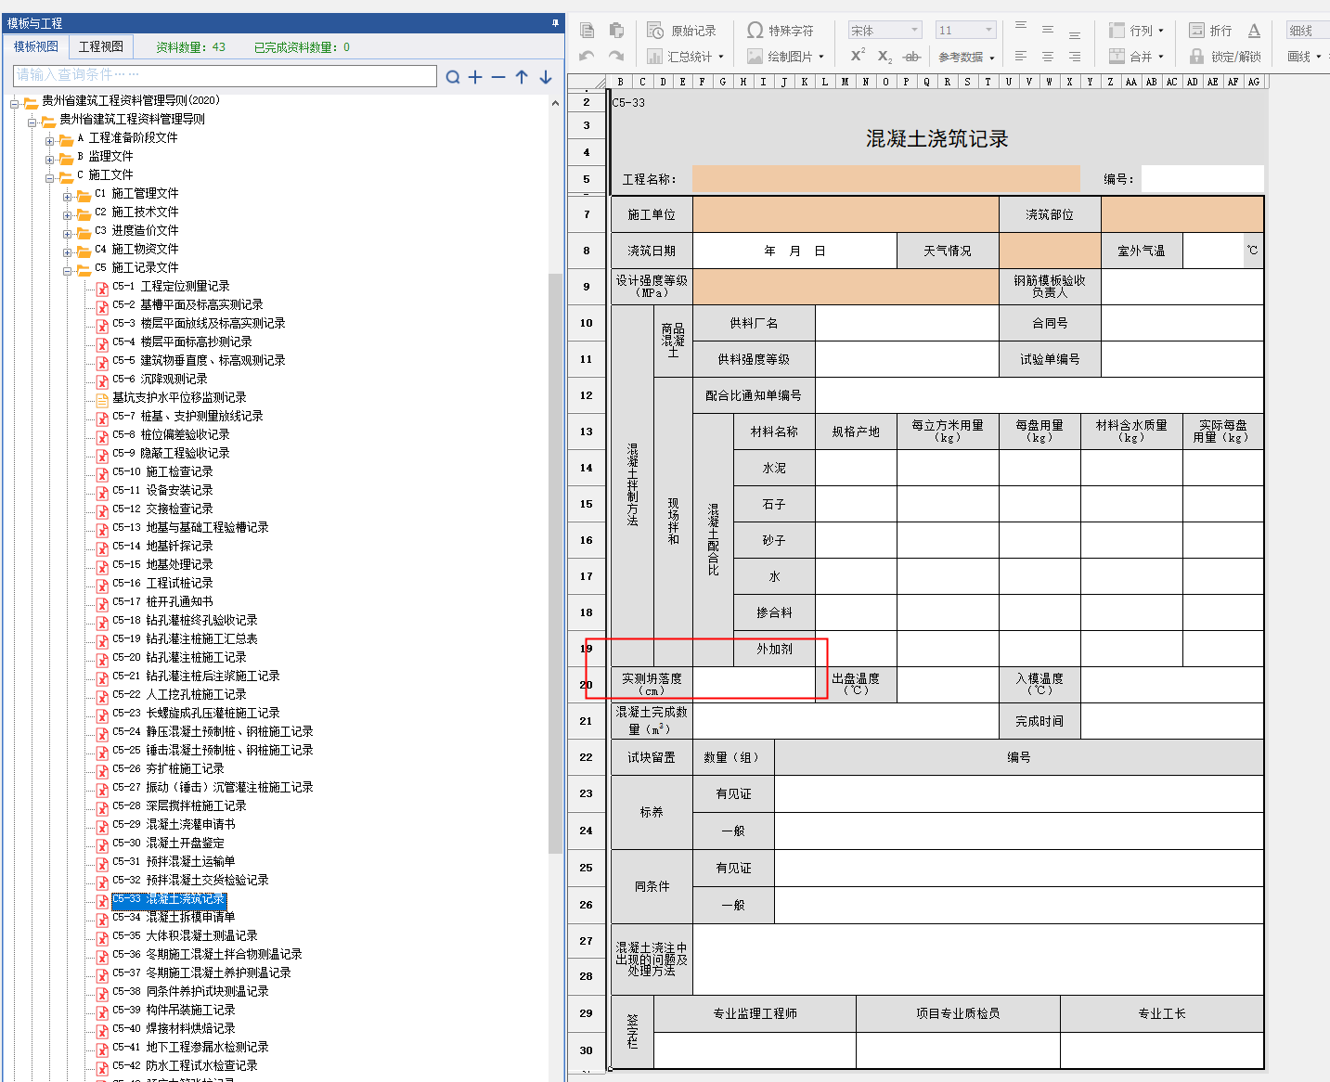This screenshot has width=1330, height=1082.
Task: Click the 编号 value cell in the form header
Action: (x=1202, y=179)
